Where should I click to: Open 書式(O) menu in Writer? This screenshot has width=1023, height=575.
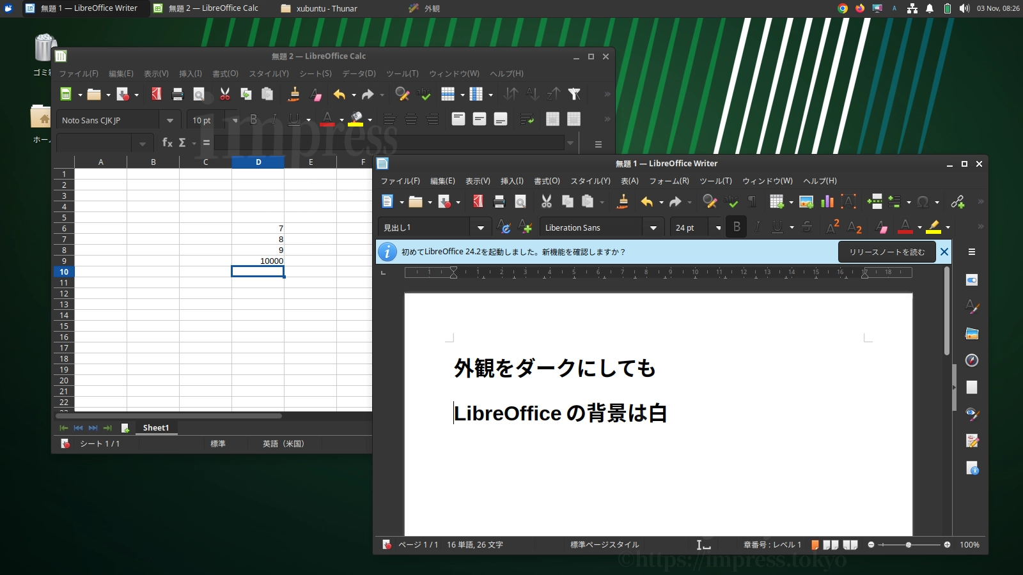(x=547, y=181)
